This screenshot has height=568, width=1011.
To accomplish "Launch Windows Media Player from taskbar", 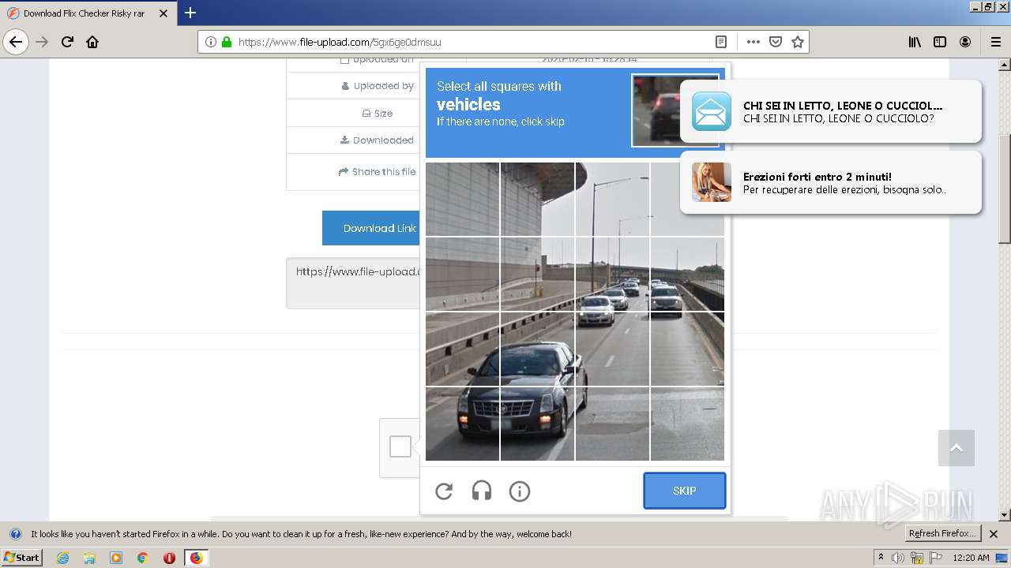I will click(x=116, y=558).
